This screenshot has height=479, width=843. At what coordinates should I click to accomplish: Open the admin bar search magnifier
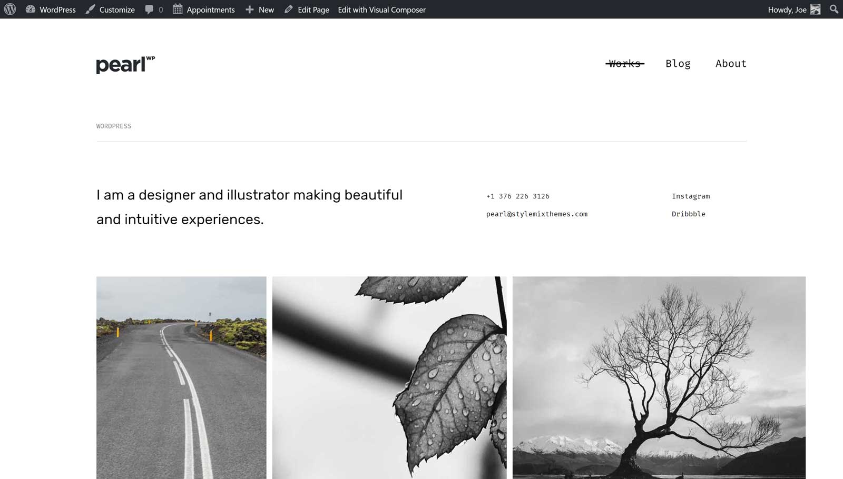pos(834,9)
